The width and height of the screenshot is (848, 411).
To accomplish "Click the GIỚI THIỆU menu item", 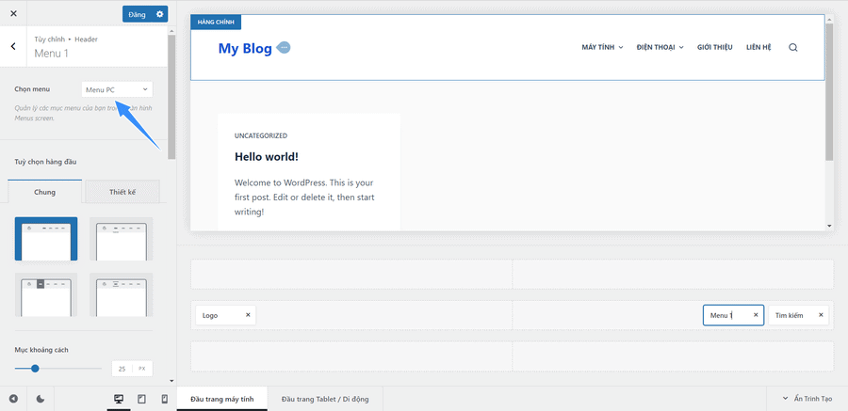I will tap(714, 47).
